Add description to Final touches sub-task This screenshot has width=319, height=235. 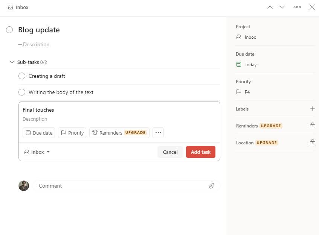35,119
